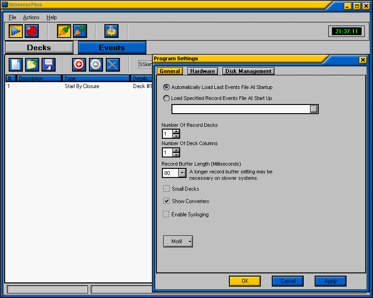Click the Details column header
This screenshot has width=373, height=298.
click(x=142, y=78)
